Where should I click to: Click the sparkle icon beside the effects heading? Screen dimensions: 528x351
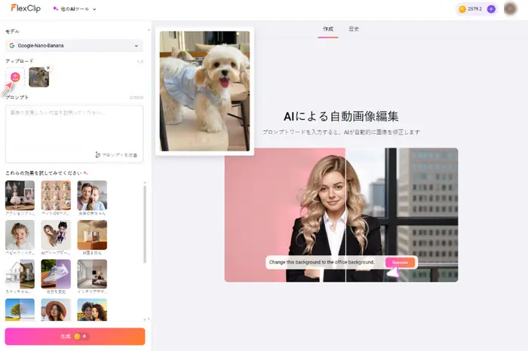click(85, 172)
